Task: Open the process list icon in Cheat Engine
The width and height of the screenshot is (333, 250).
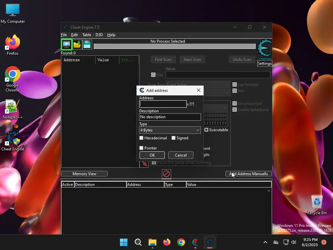Action: pyautogui.click(x=66, y=44)
